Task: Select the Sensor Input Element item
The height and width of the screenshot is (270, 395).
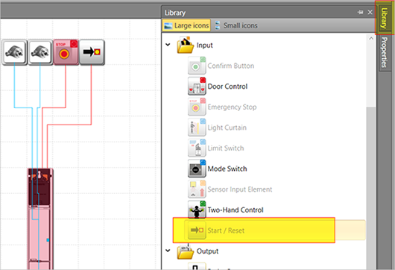Action: point(230,189)
